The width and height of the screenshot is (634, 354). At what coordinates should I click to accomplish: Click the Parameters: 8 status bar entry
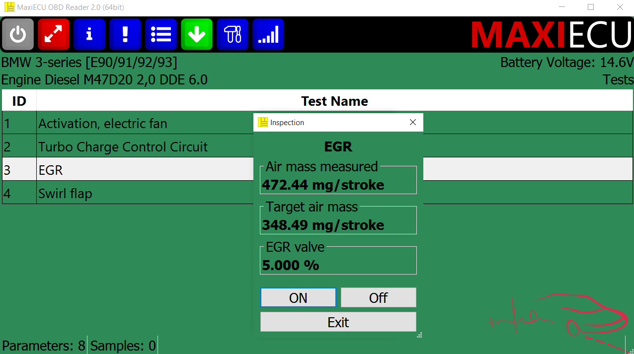coord(44,346)
